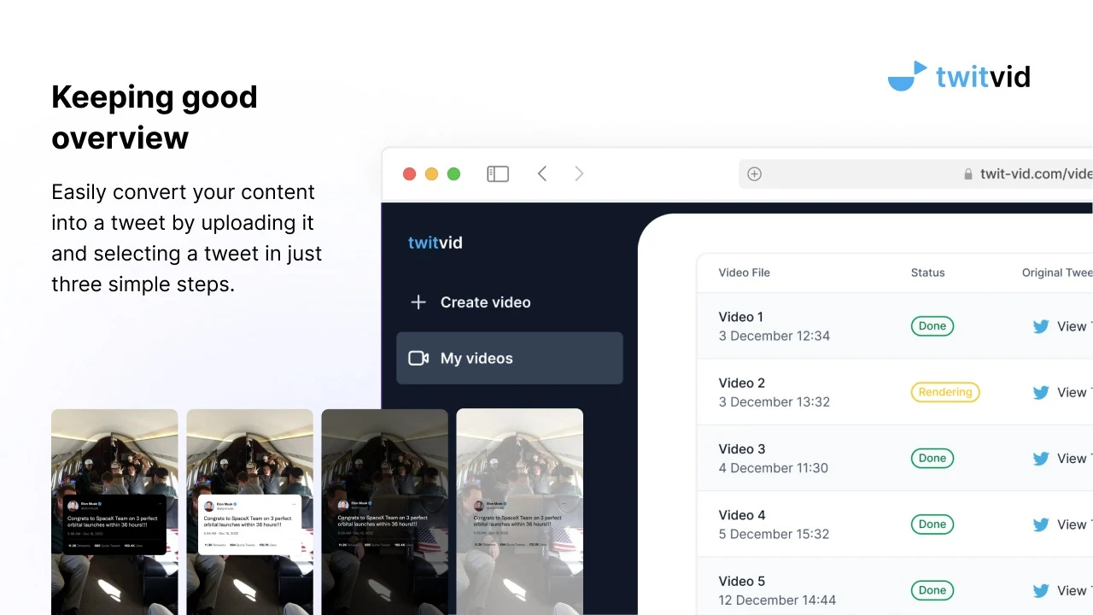Click the Done badge for Video 5
The width and height of the screenshot is (1093, 615).
tap(932, 590)
